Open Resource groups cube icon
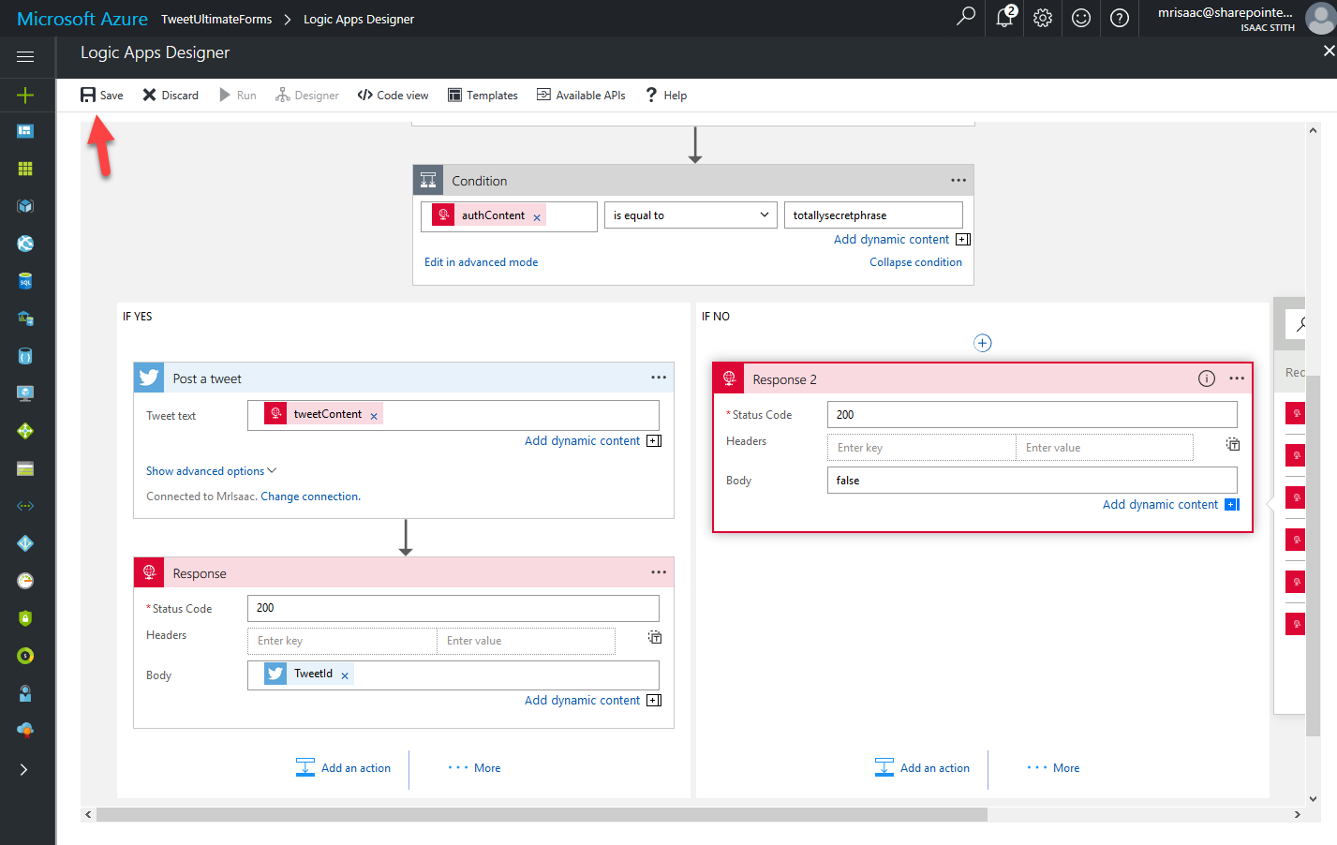The image size is (1337, 845). click(25, 206)
